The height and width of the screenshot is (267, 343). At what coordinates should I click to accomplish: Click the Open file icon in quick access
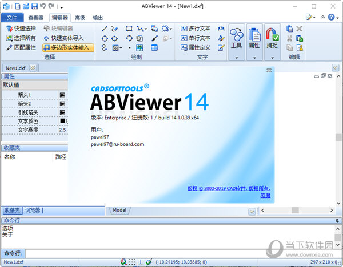point(26,6)
